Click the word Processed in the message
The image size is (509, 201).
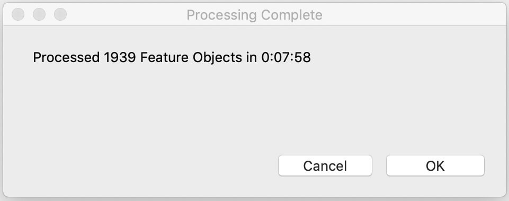tap(66, 58)
